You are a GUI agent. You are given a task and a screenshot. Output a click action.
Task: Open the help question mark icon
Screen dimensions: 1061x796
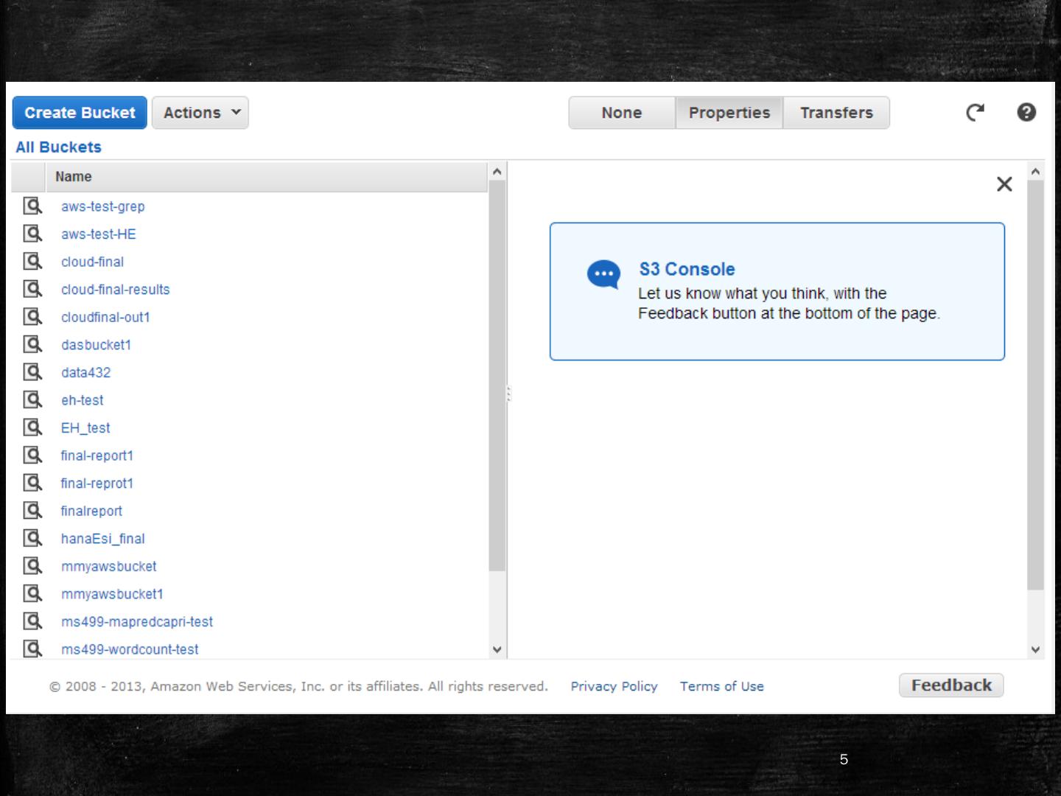click(1026, 113)
